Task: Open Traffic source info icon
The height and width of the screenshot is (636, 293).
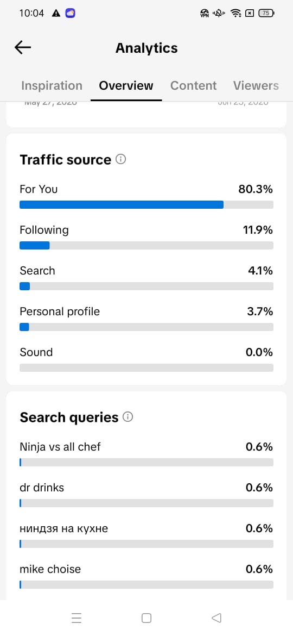Action: (120, 159)
